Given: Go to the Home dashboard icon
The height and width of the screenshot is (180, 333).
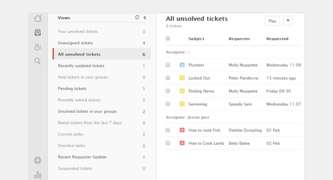Looking at the screenshot, I should pos(38,19).
